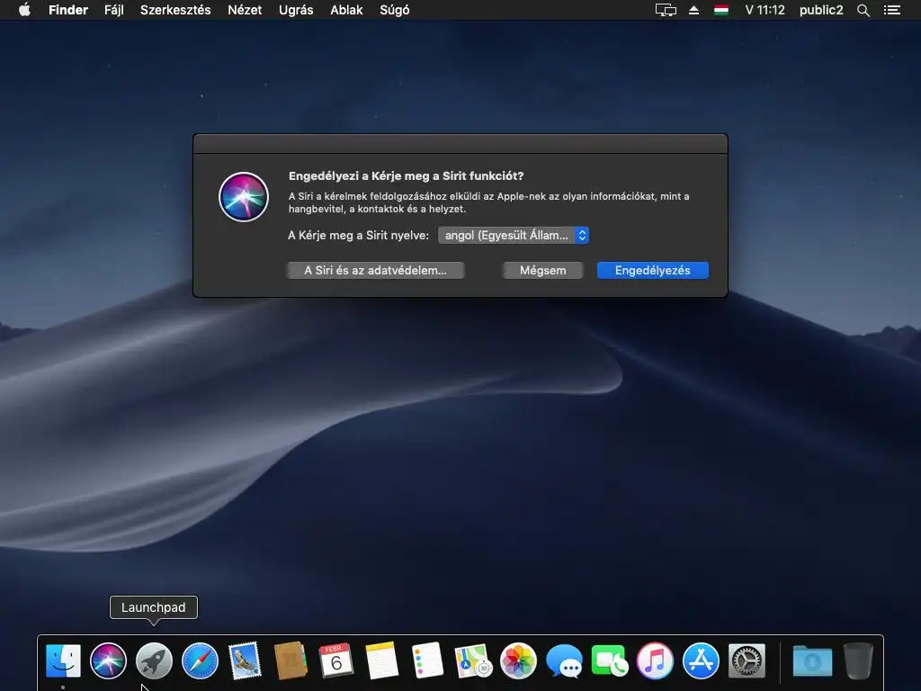The image size is (921, 691).
Task: Open the Szerkesztés menu
Action: [x=175, y=10]
